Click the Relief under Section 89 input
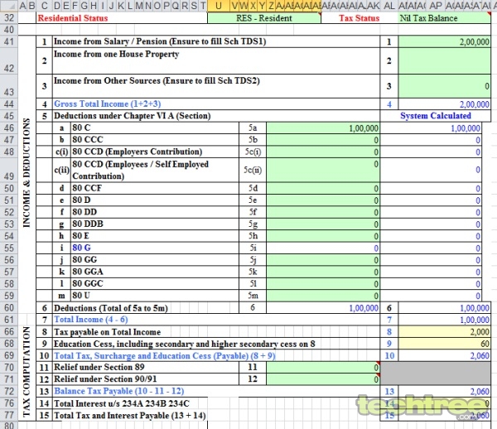This screenshot has width=497, height=429. tap(323, 367)
